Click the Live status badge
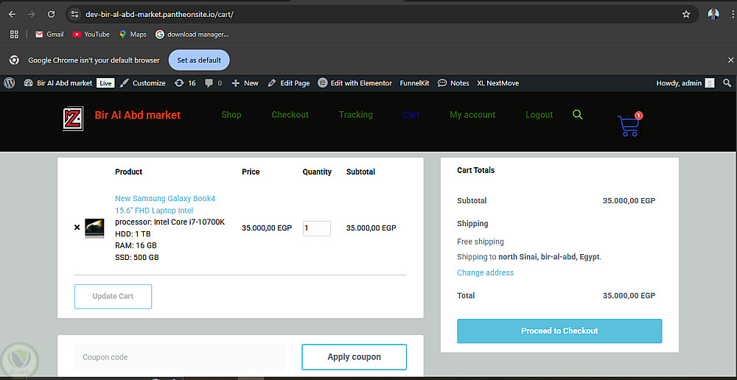This screenshot has height=380, width=737. [105, 83]
